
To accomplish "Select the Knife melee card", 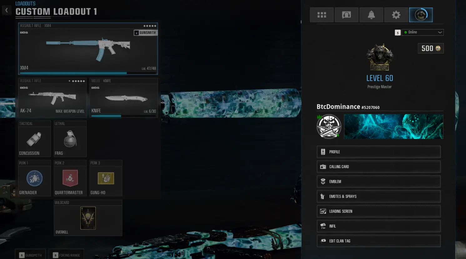I will coord(124,98).
